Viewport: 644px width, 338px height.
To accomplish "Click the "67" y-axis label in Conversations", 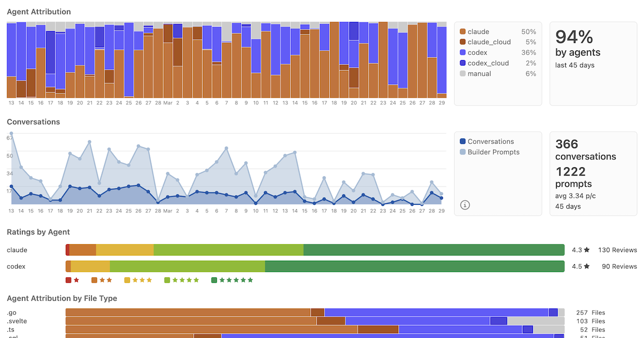I will [10, 138].
